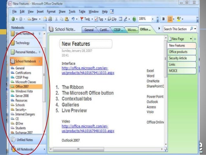206x155 pixels.
Task: Click the Task flag button
Action: click(x=85, y=19)
